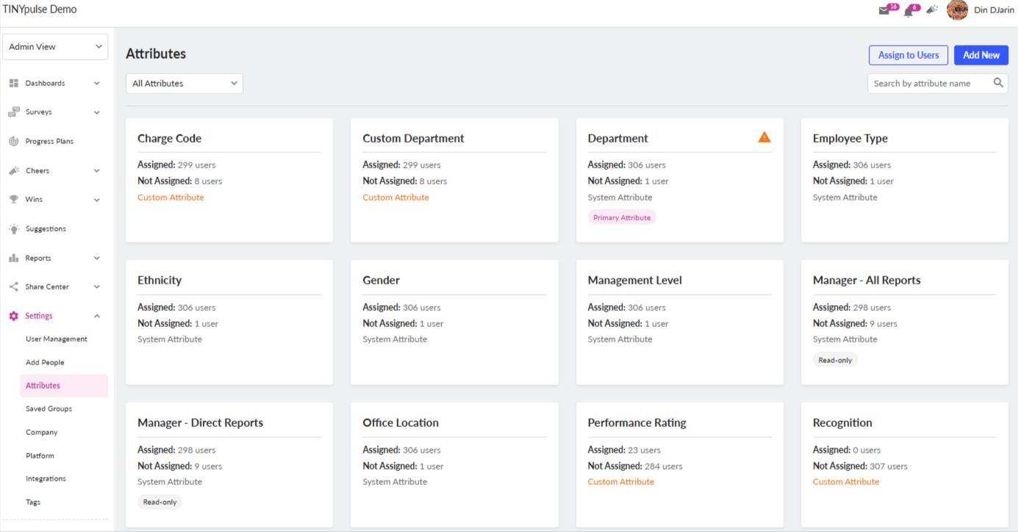
Task: Open the Department attribute card title
Action: [x=617, y=138]
